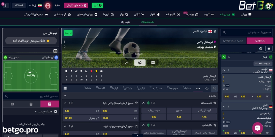
Task: Collapse the دابل شانس market panel
Action: [x=143, y=125]
